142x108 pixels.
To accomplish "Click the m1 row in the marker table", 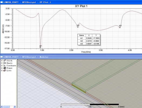I will [89, 38].
